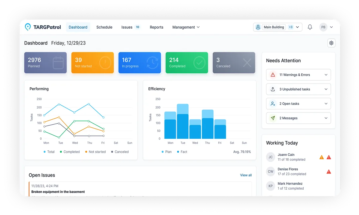Viewport: 359px width, 215px height.
Task: Click the green paper plane Messages icon
Action: 273,118
